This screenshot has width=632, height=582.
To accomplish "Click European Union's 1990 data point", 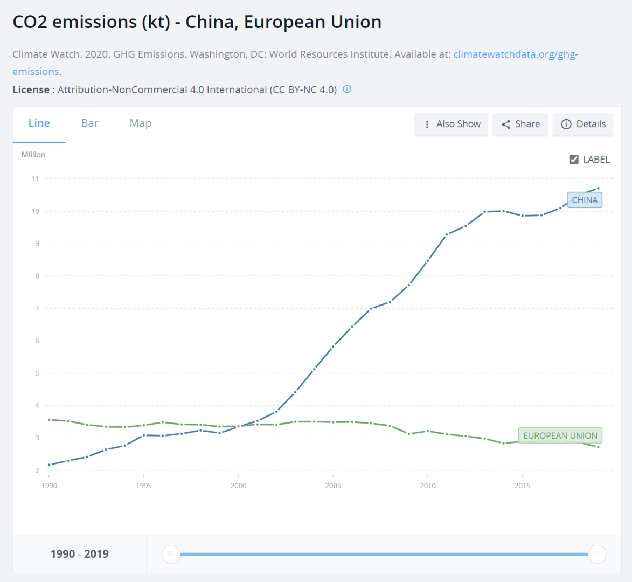I will coord(49,419).
